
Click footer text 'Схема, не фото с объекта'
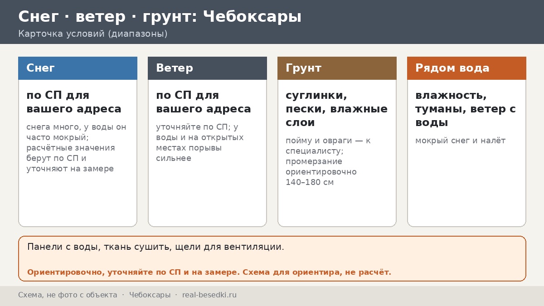(68, 295)
